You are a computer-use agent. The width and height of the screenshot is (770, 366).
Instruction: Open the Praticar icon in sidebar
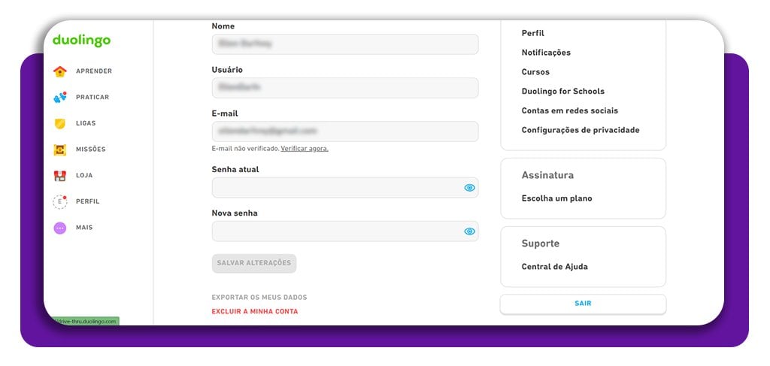click(x=60, y=97)
